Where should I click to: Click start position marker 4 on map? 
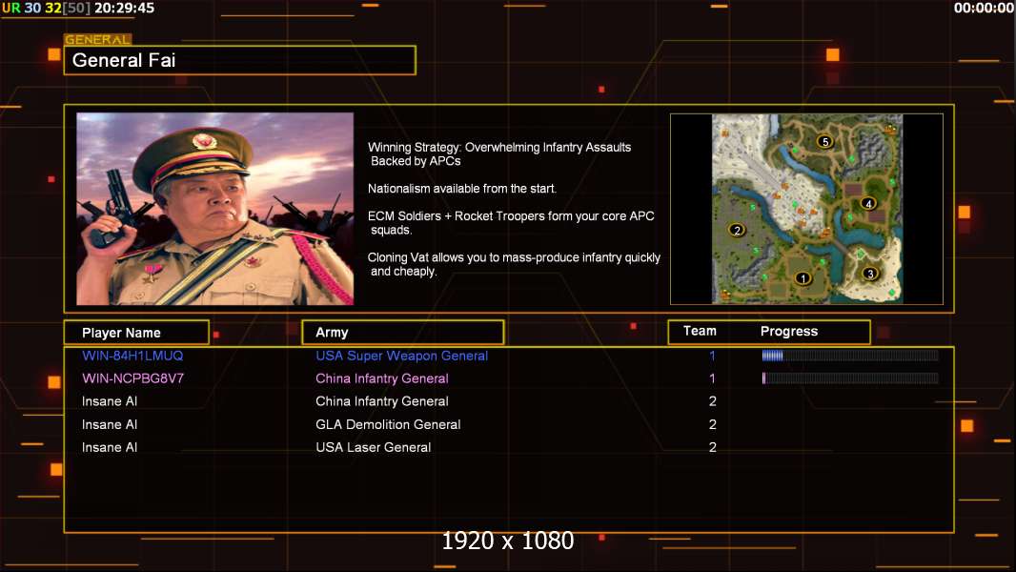pyautogui.click(x=868, y=203)
